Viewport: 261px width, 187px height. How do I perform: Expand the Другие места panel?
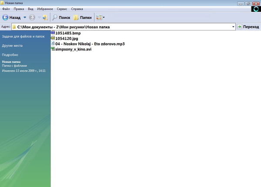pyautogui.click(x=12, y=45)
